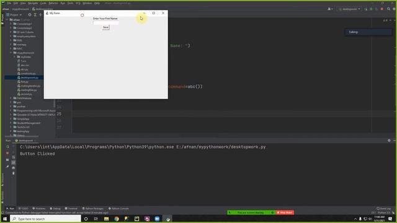
Task: Click the taskbar search box
Action: pos(45,219)
